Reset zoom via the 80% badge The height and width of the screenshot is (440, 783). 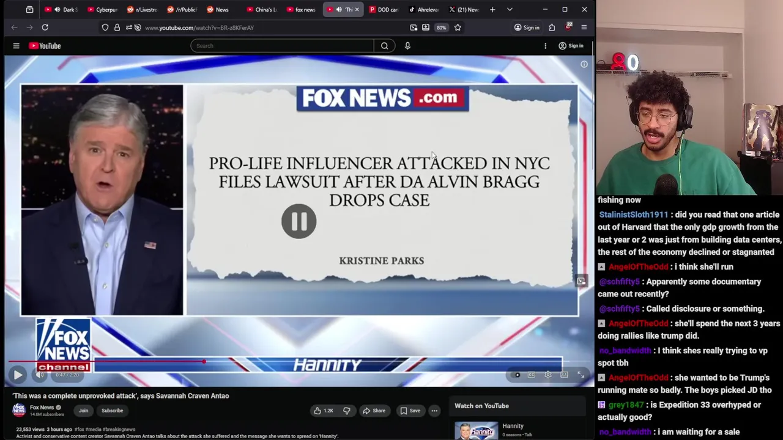(441, 28)
